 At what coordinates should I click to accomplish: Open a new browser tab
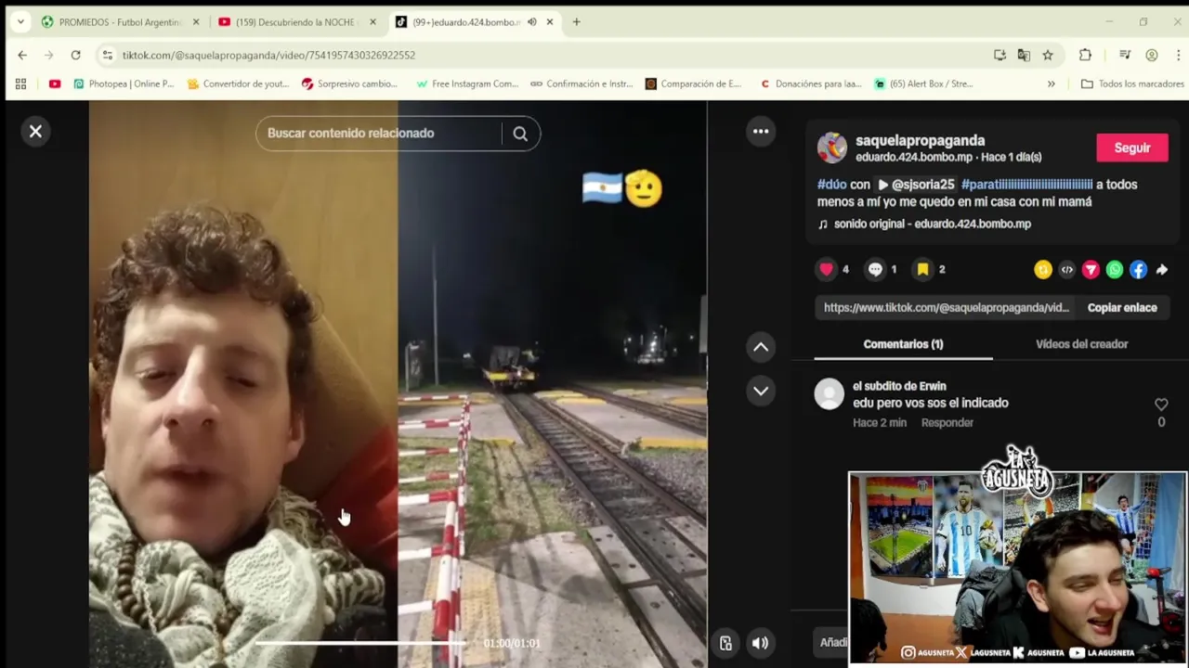[x=576, y=22]
